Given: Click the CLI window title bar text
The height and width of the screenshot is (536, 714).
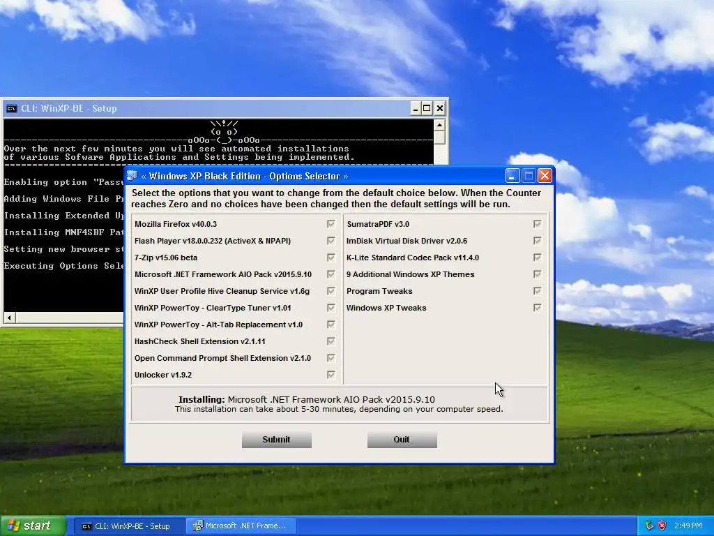Looking at the screenshot, I should (x=69, y=108).
